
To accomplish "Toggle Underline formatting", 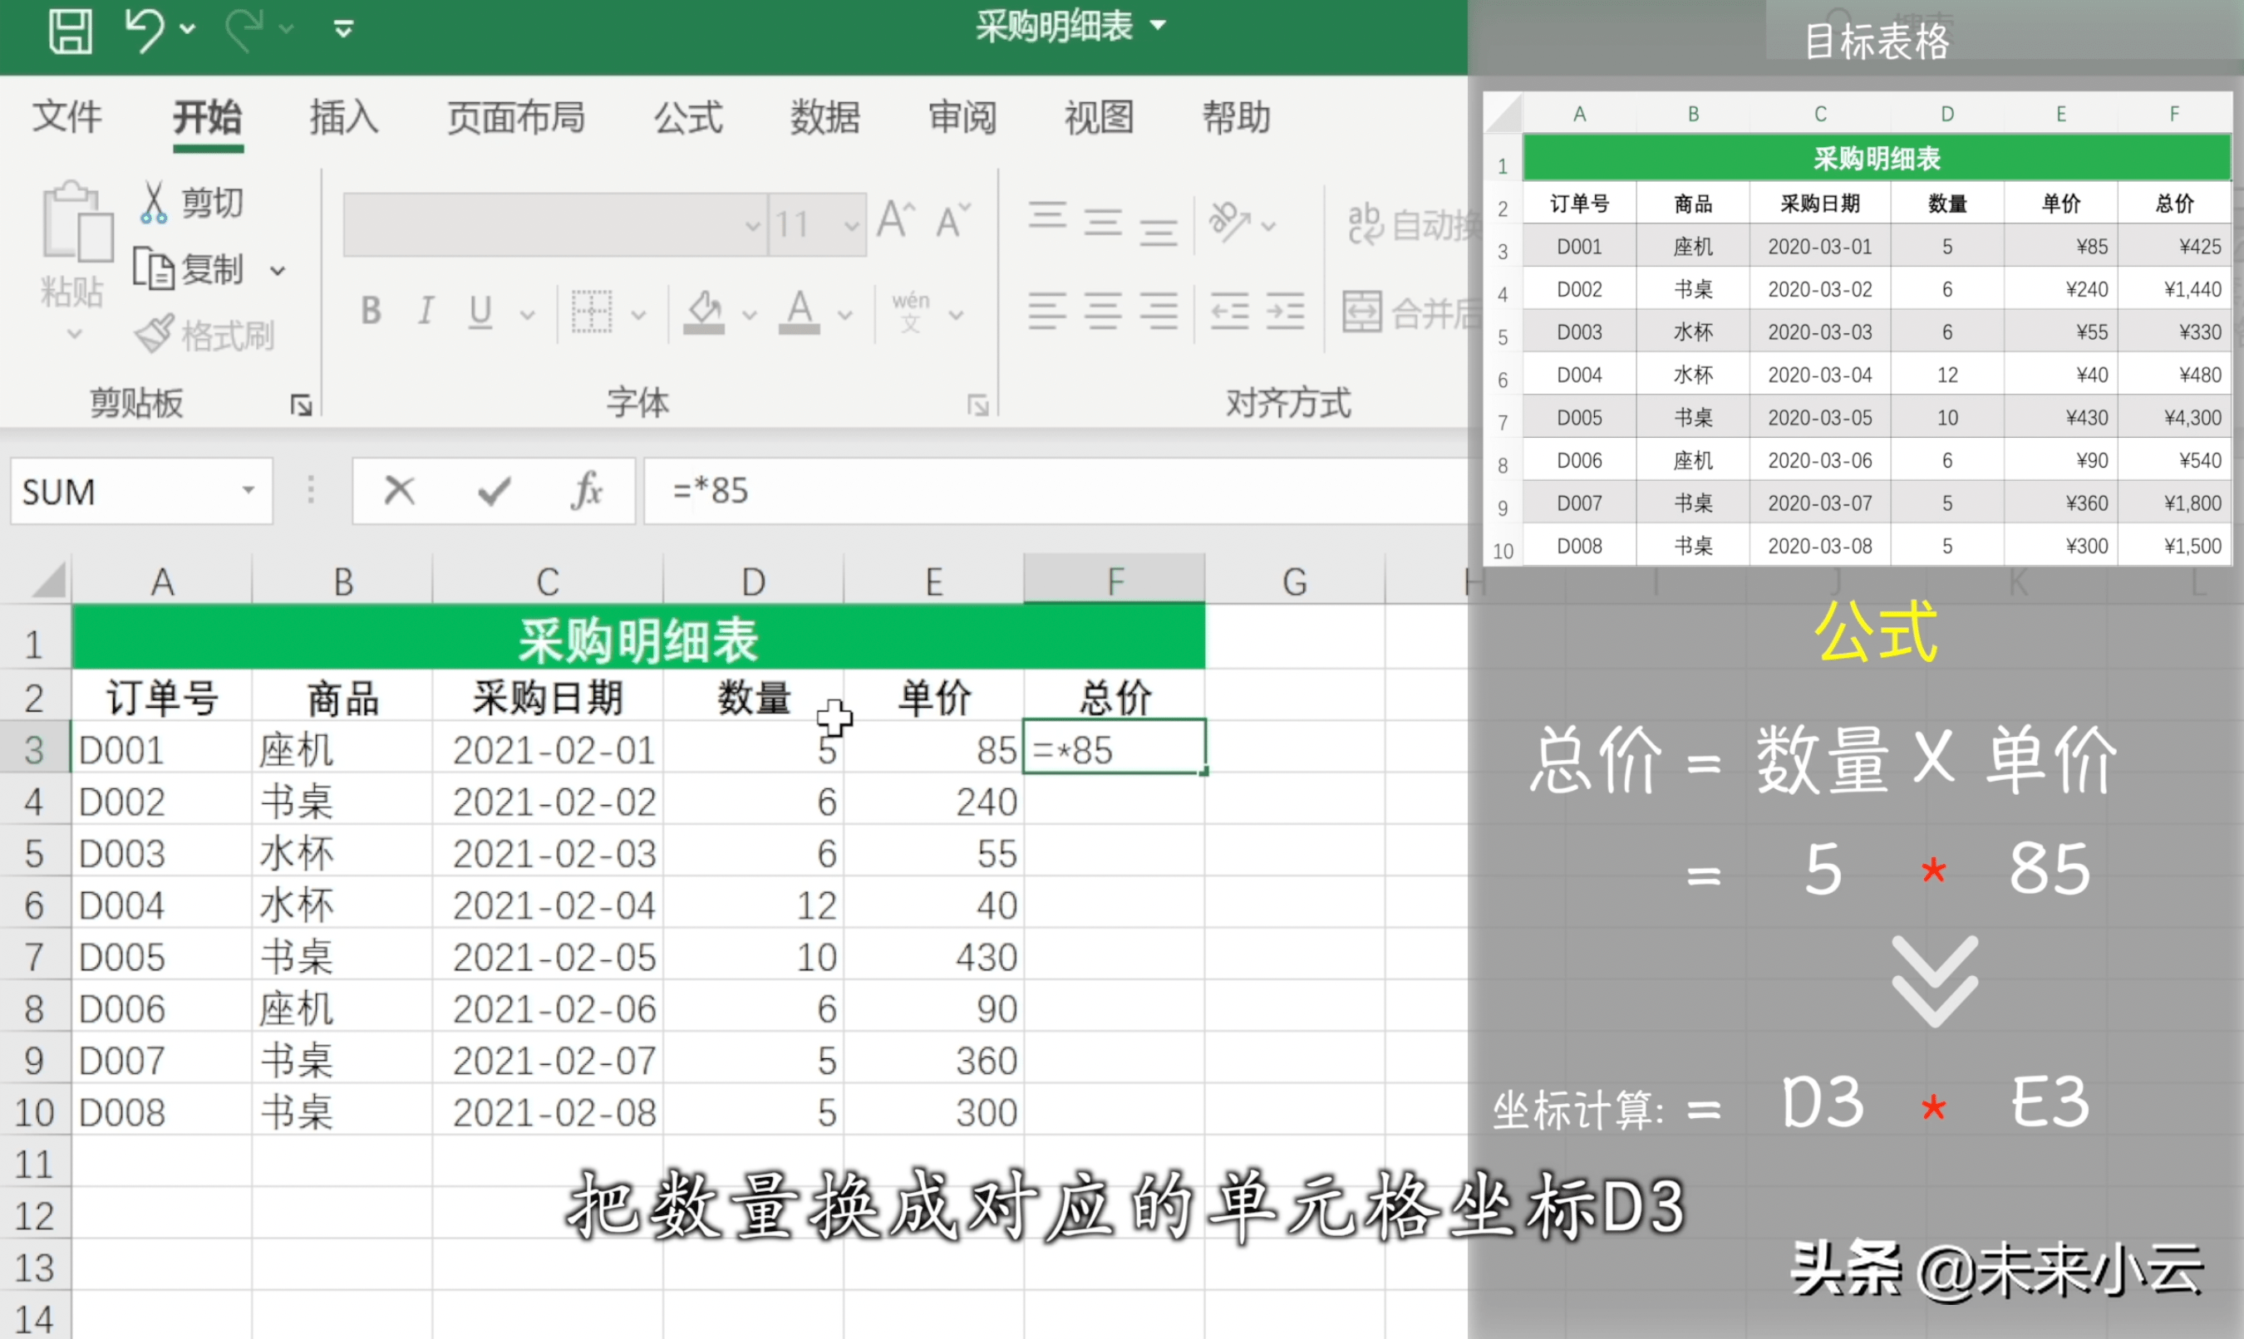I will click(480, 311).
